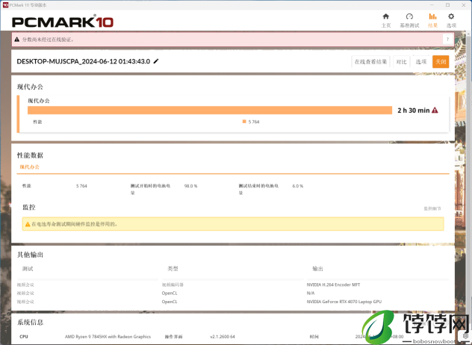Click the 视频编码器 type cell
This screenshot has height=345, width=472.
point(173,285)
